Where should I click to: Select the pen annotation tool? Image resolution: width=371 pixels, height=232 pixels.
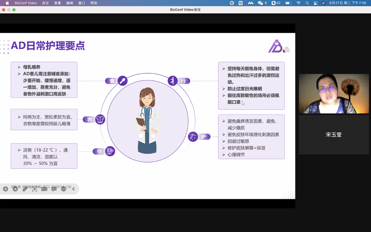(x=25, y=189)
